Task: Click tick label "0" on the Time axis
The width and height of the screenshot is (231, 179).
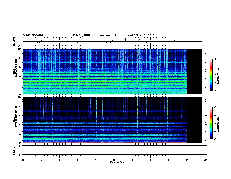Action: click(x=23, y=160)
